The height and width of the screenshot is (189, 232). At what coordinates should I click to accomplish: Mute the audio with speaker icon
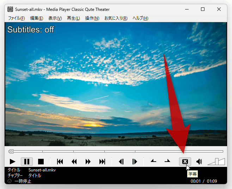point(199,162)
